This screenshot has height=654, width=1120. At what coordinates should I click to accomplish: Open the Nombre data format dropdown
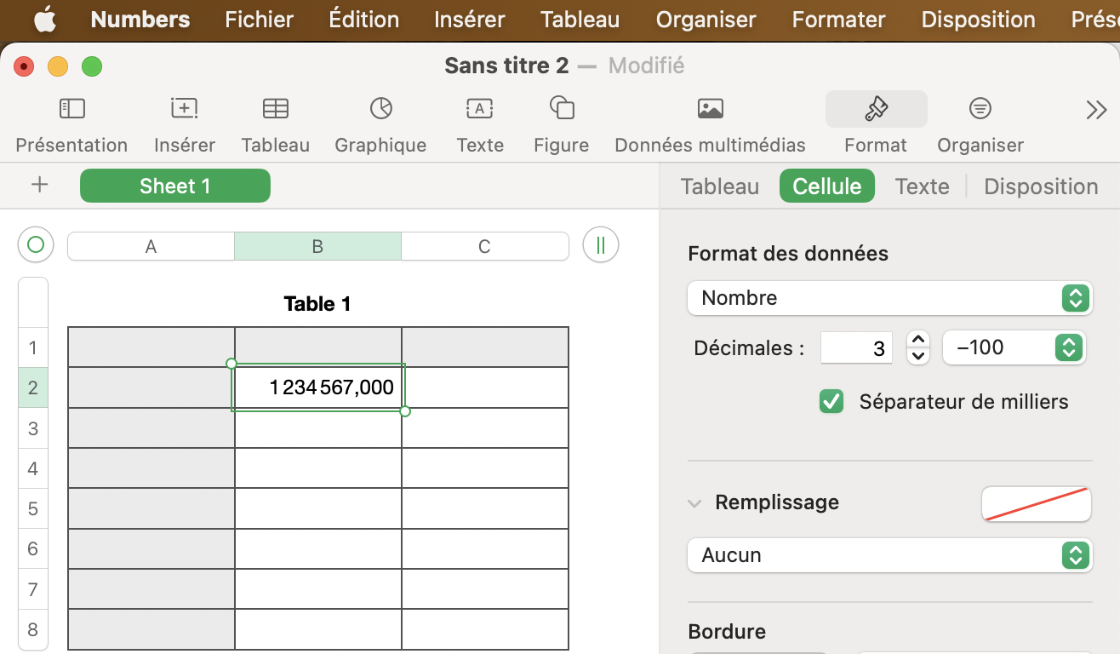pyautogui.click(x=889, y=298)
